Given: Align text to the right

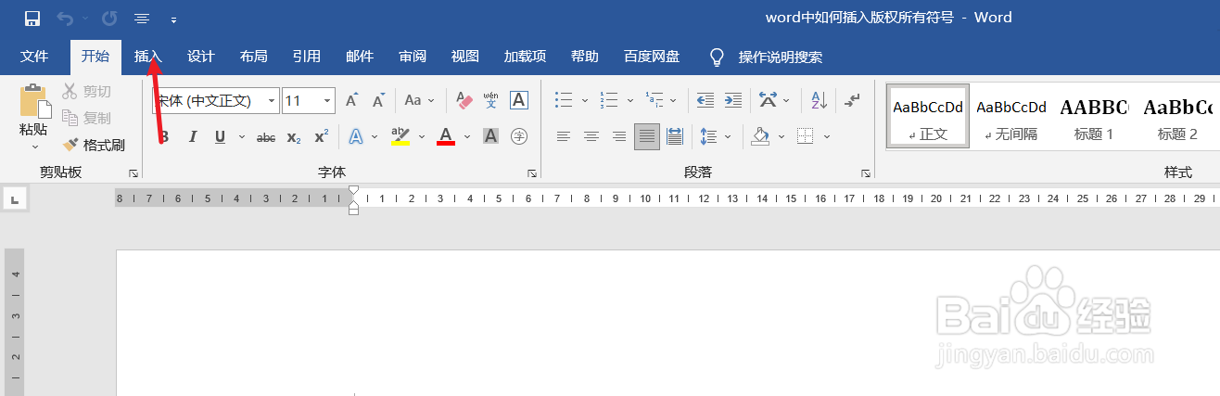Looking at the screenshot, I should click(618, 137).
